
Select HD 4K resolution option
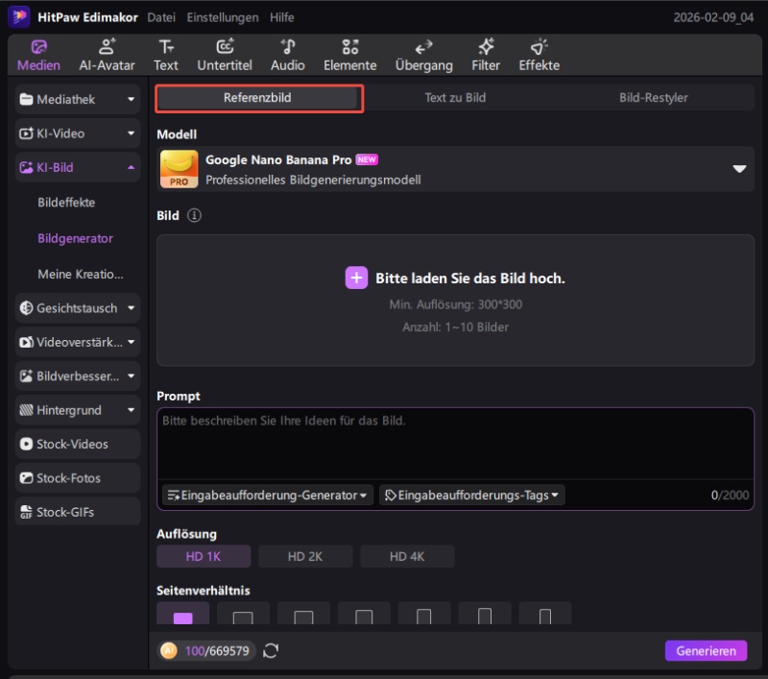click(x=407, y=556)
